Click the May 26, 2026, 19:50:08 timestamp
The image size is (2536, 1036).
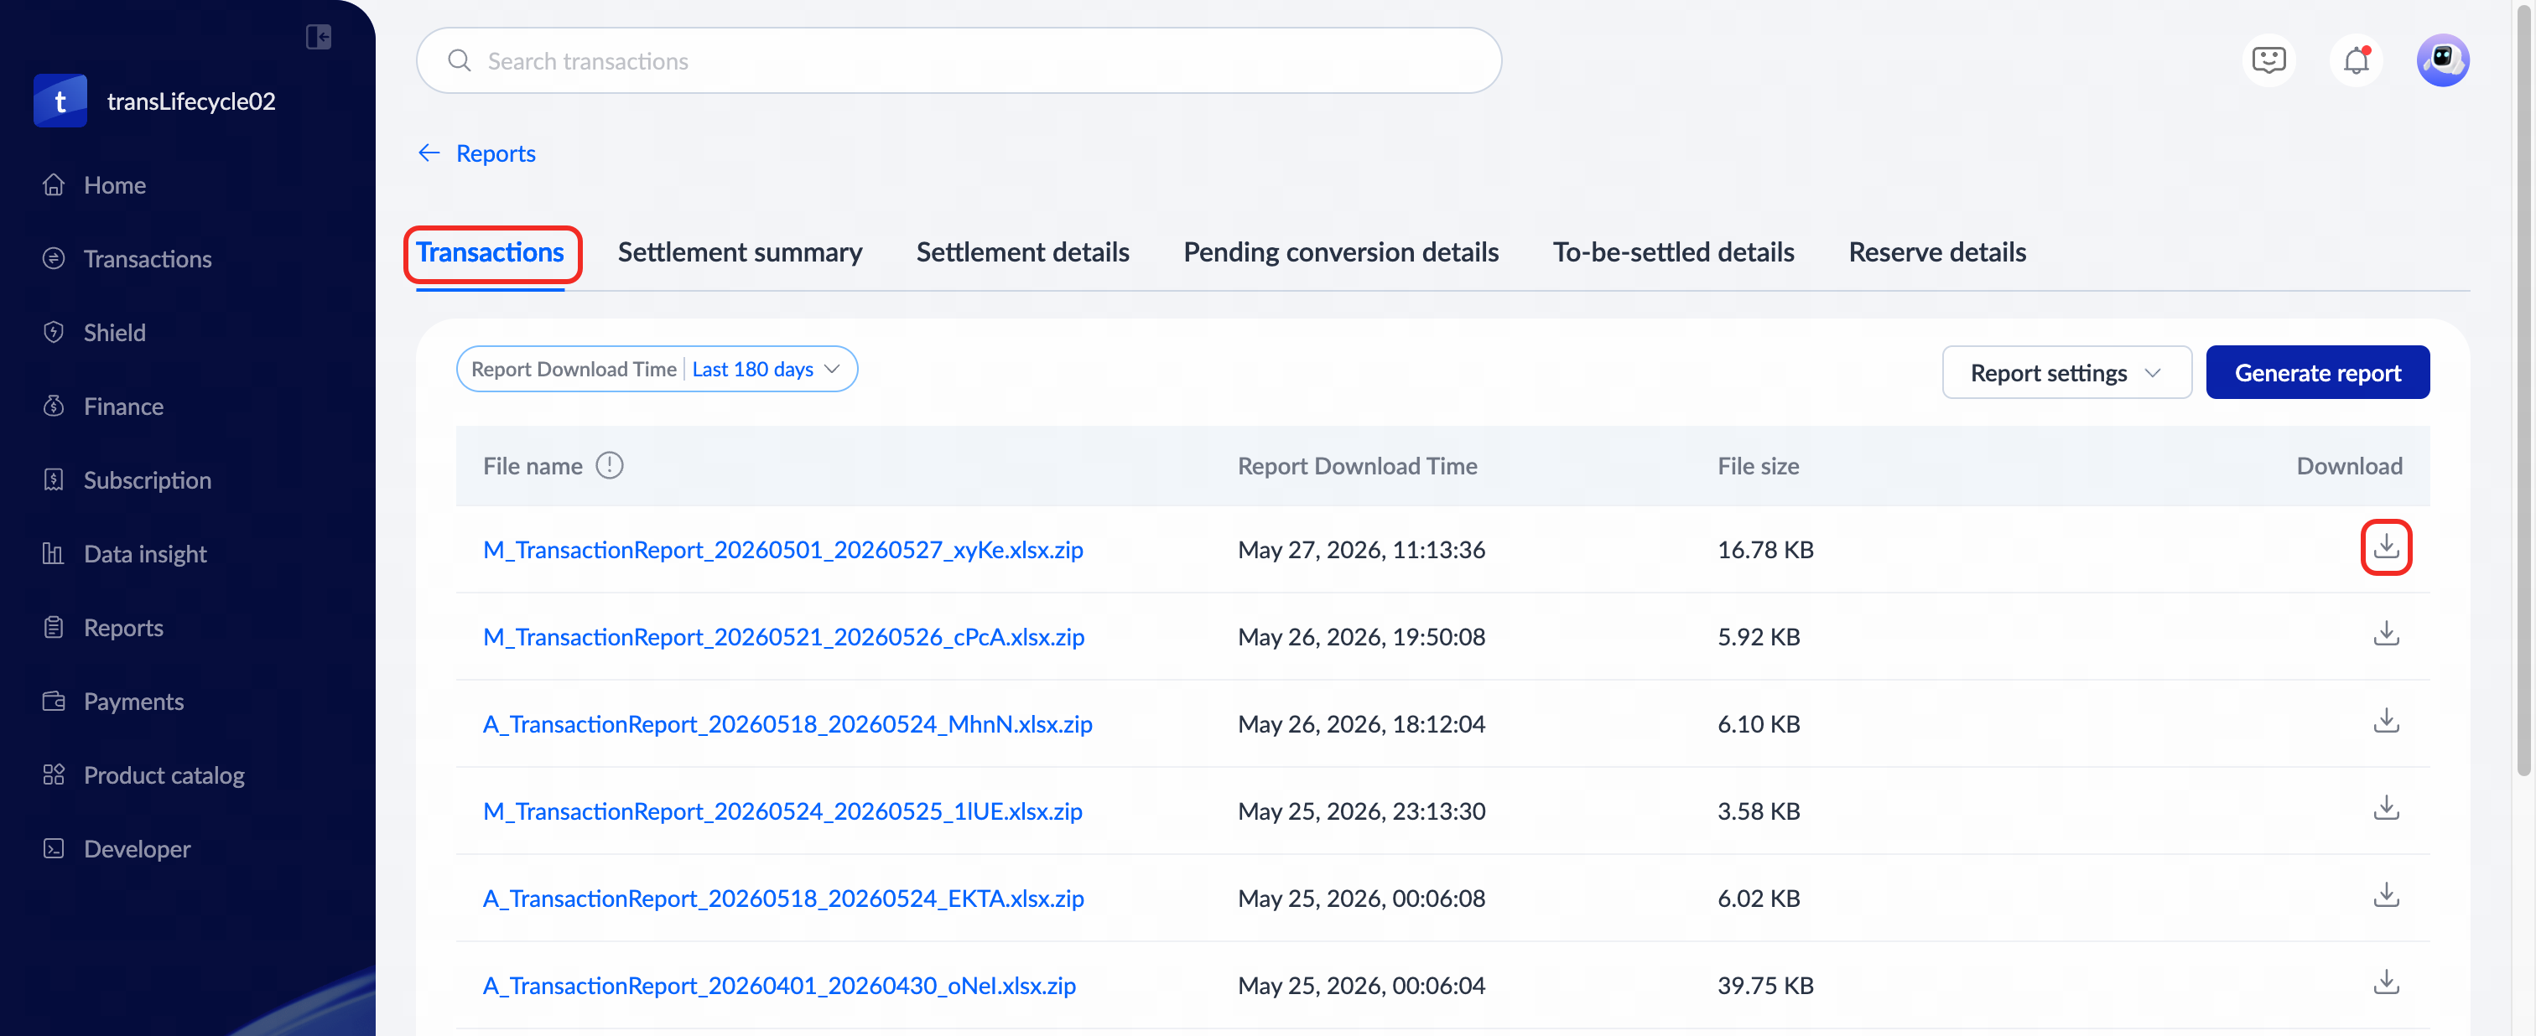(1362, 638)
